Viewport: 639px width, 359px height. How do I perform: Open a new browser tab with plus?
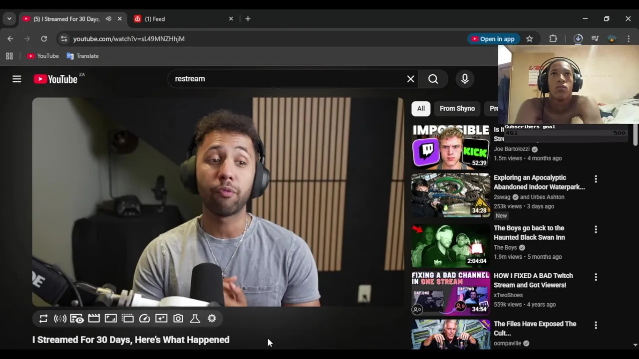pyautogui.click(x=248, y=19)
